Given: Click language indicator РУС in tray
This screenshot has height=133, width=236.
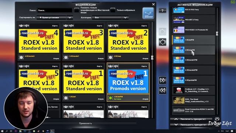Looking at the screenshot, I should pyautogui.click(x=223, y=131).
